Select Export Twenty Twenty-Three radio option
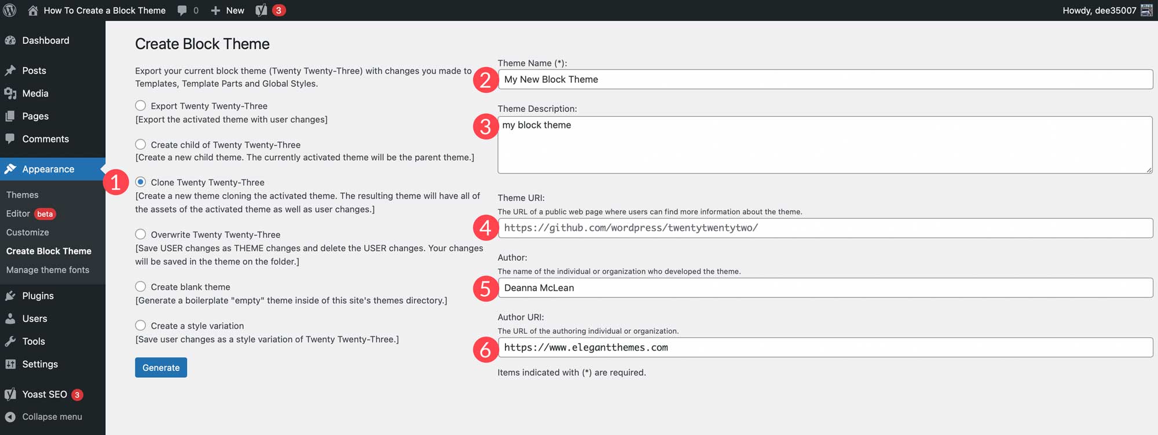Screen dimensions: 1158x435 [141, 106]
